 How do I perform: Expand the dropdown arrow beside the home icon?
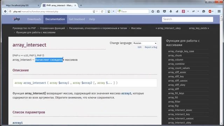113,12
